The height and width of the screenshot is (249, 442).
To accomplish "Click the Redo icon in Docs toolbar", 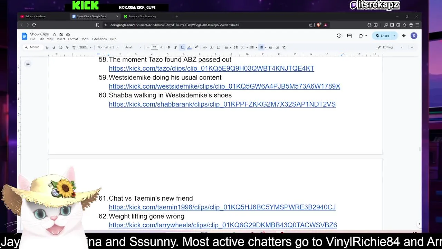I will tap(54, 47).
